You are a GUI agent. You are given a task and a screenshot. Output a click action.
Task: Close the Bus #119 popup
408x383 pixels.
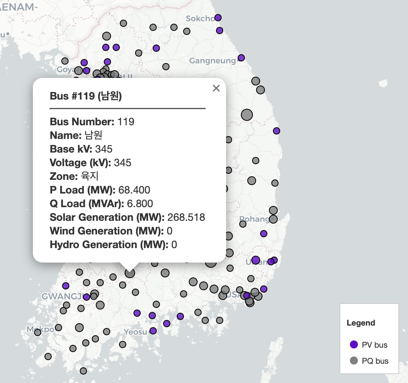click(x=216, y=88)
